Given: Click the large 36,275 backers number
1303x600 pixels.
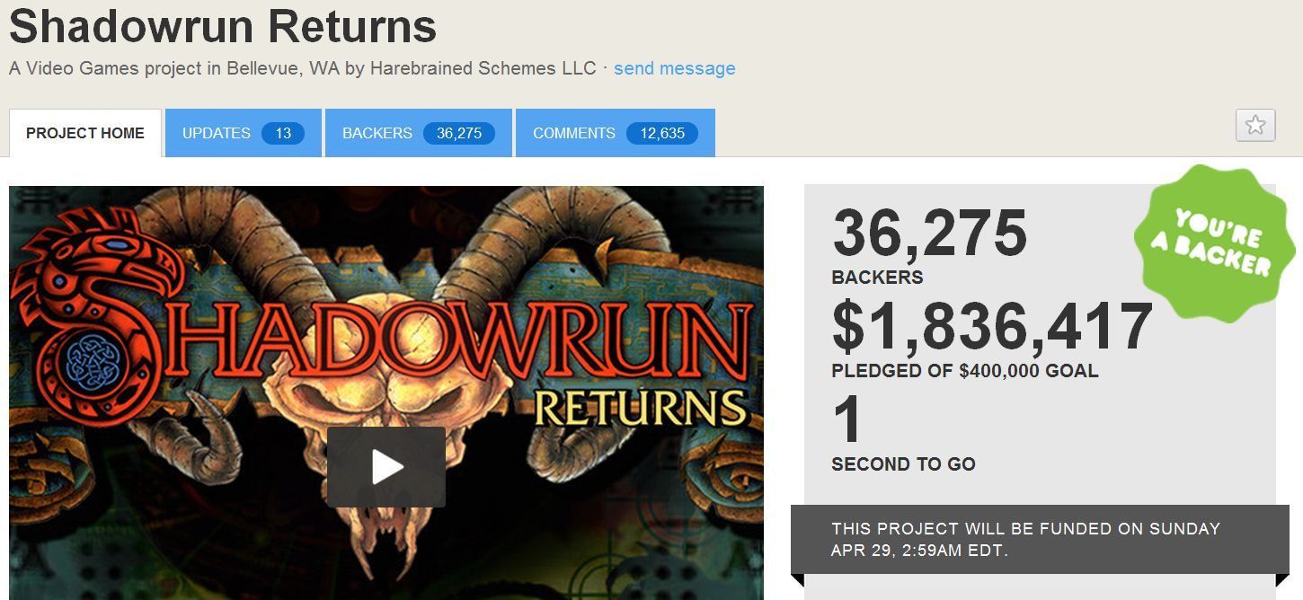Looking at the screenshot, I should click(929, 234).
